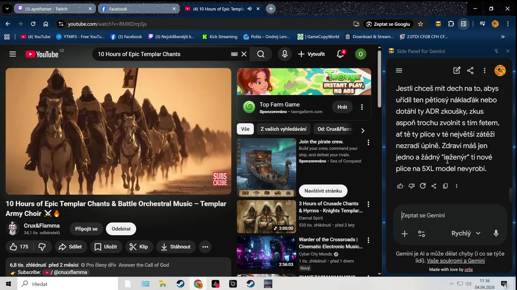This screenshot has height=290, width=517.
Task: Play the Top Farm Game via Hrát
Action: coord(342,107)
